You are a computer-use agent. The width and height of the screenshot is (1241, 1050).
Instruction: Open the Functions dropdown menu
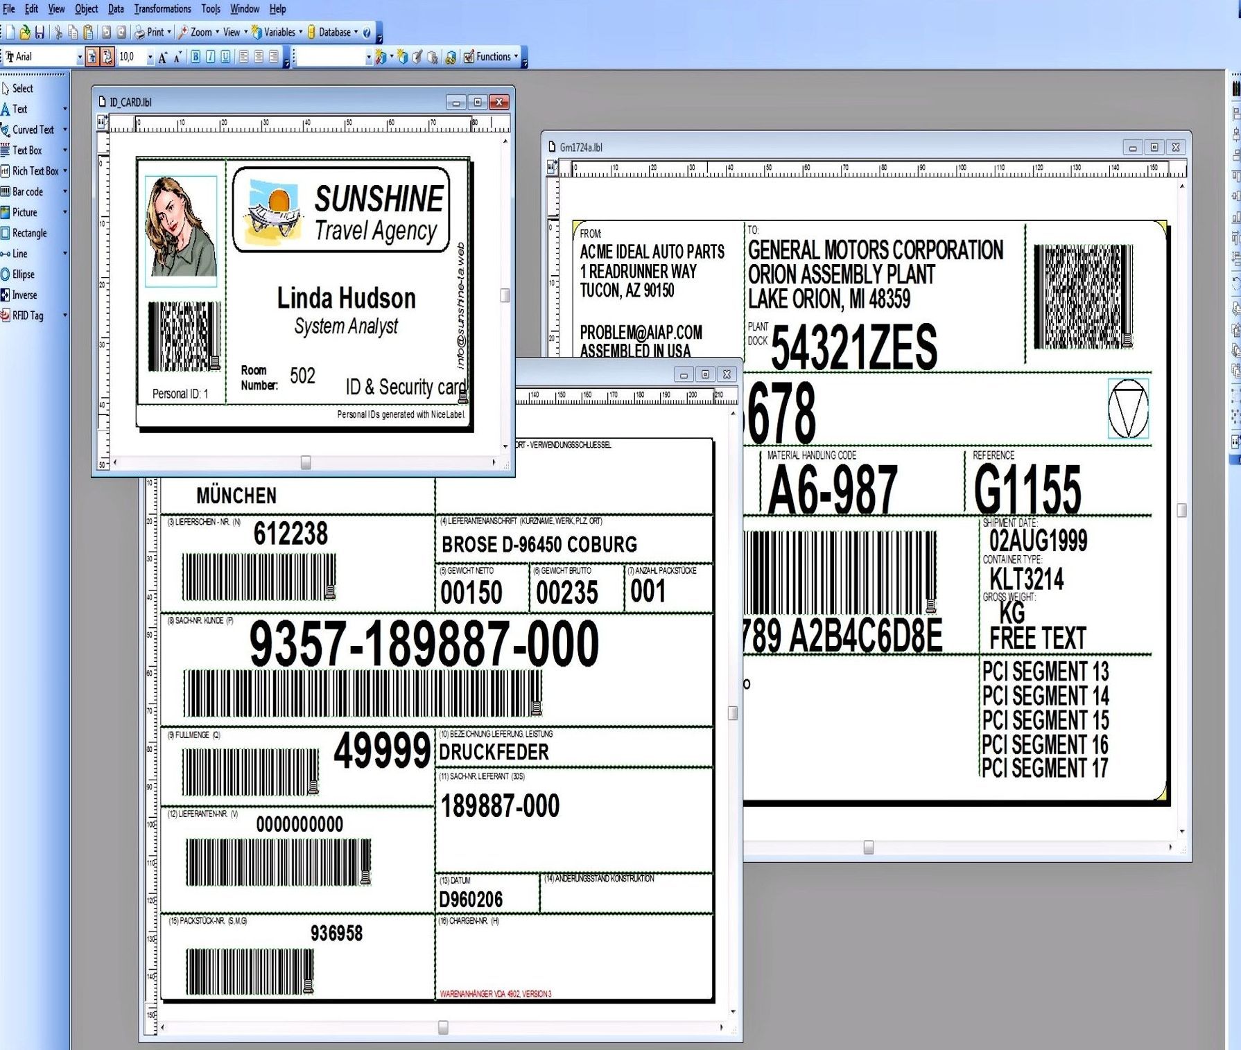point(492,57)
